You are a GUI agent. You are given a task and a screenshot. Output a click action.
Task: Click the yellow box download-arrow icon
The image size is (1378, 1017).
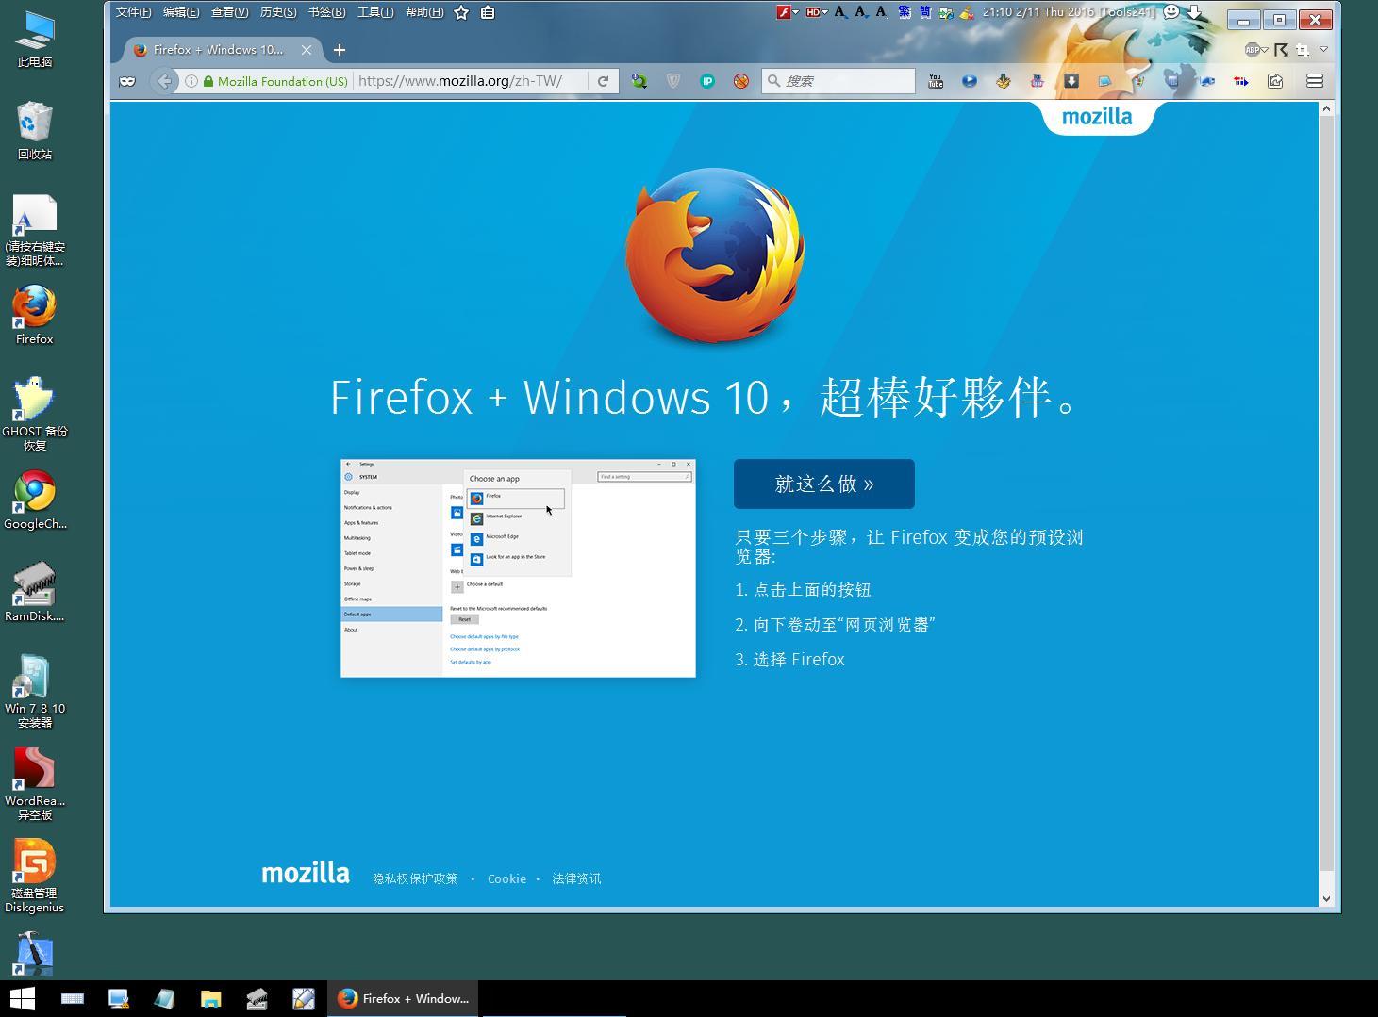(x=1004, y=81)
